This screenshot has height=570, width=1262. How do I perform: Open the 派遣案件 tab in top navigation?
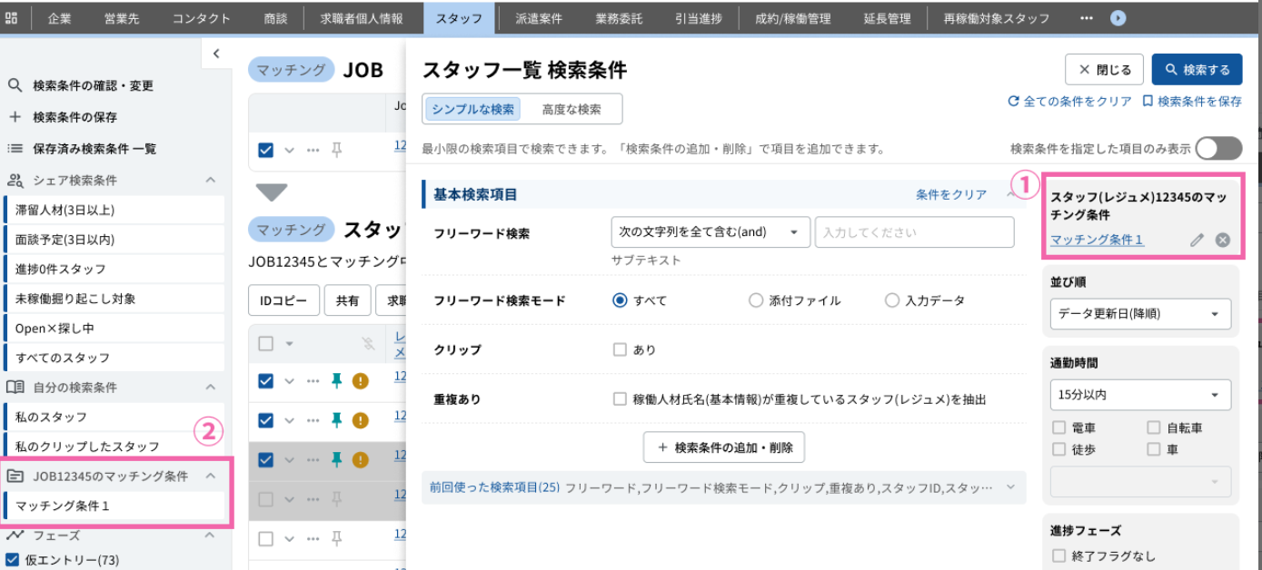pos(539,18)
